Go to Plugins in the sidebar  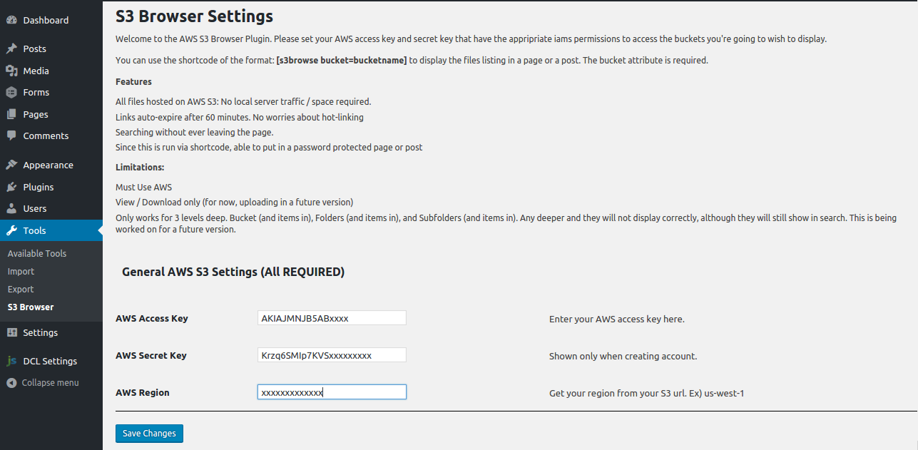tap(51, 187)
